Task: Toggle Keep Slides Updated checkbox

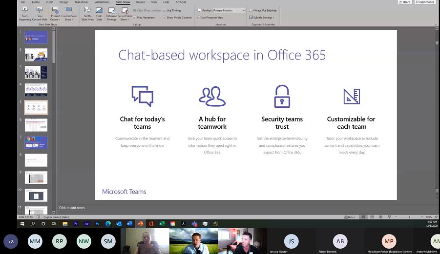Action: [135, 10]
